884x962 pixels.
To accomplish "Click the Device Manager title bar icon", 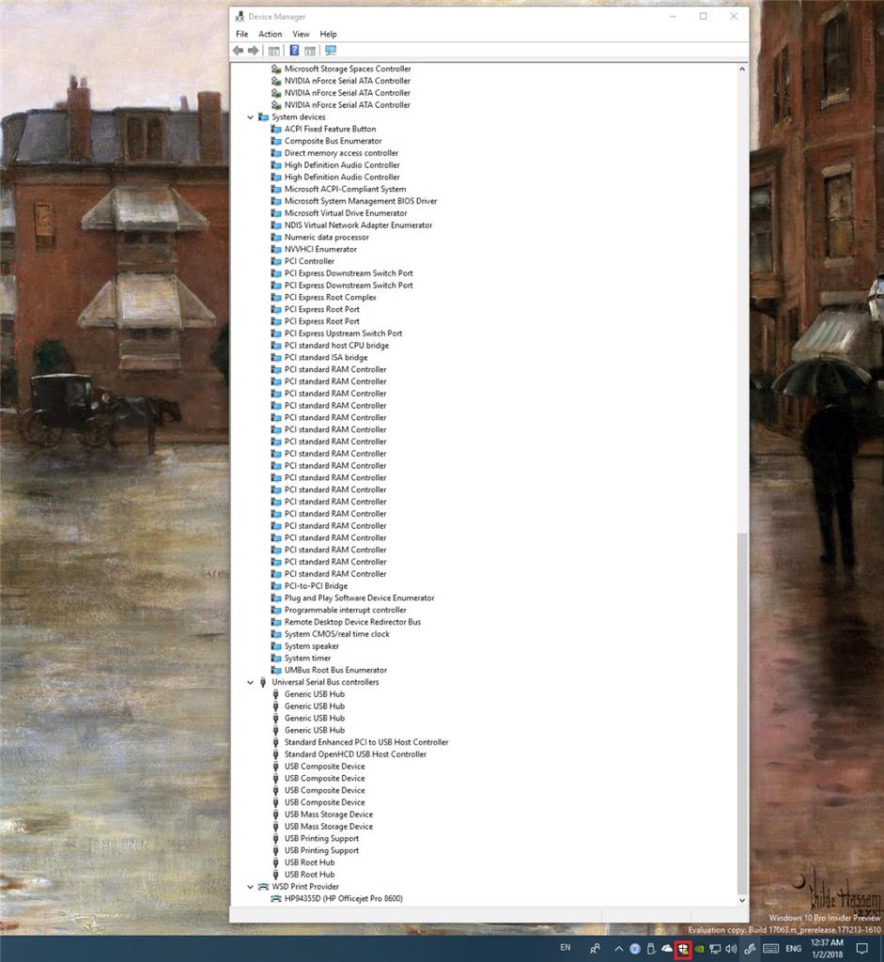I will tap(240, 17).
